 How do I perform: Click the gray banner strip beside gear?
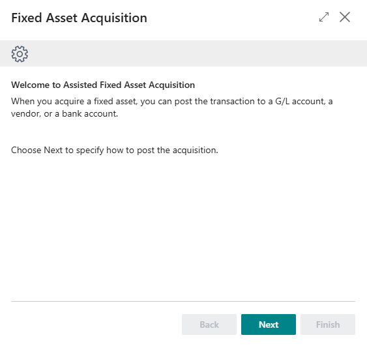[x=197, y=53]
